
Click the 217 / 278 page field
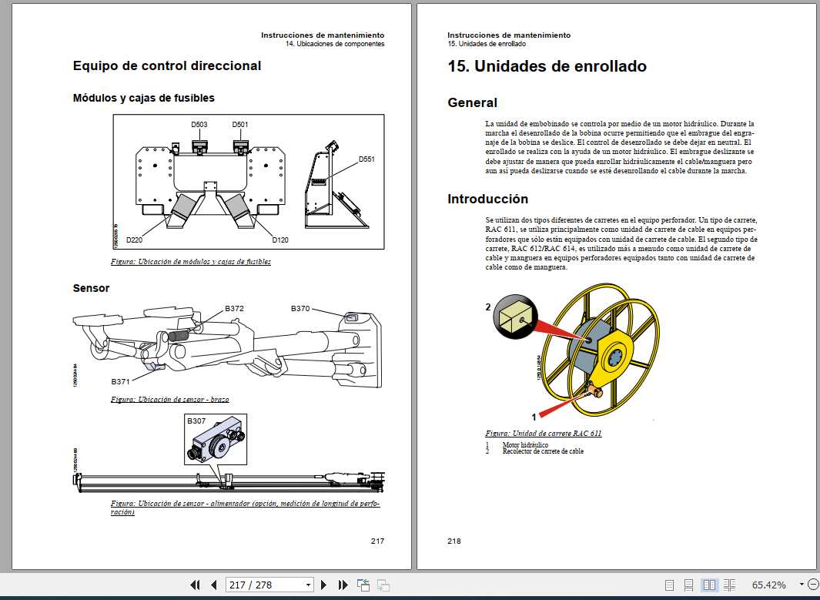click(263, 585)
